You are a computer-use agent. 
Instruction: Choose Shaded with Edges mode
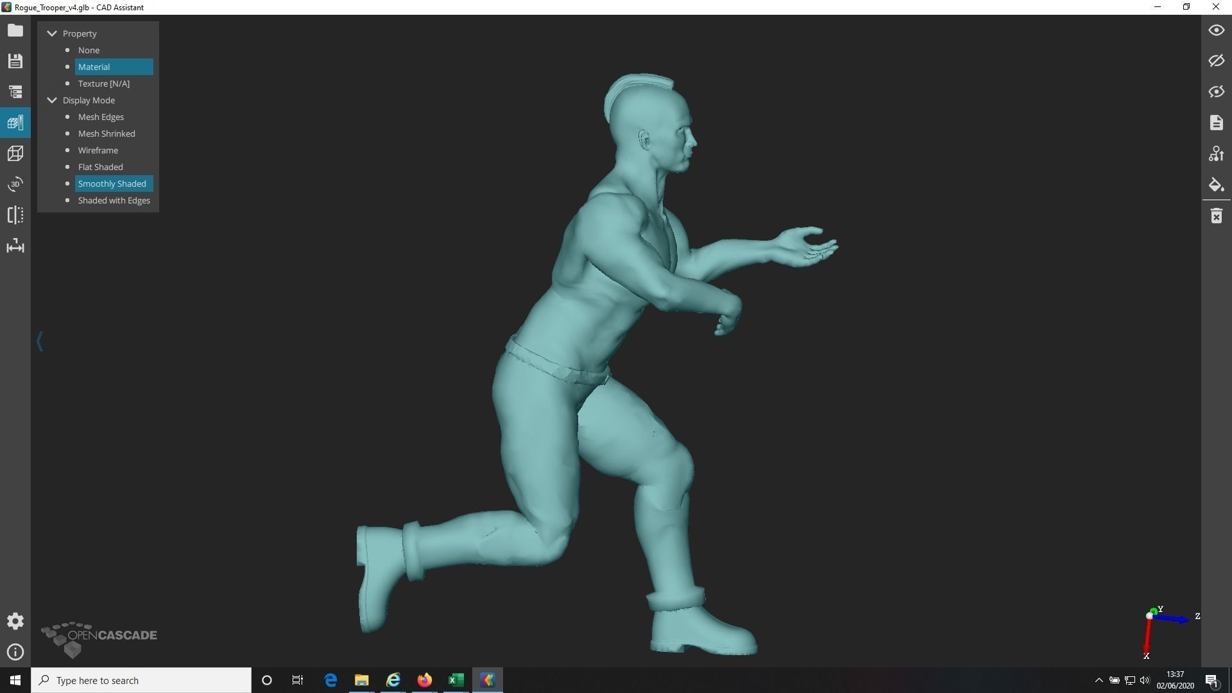point(114,200)
